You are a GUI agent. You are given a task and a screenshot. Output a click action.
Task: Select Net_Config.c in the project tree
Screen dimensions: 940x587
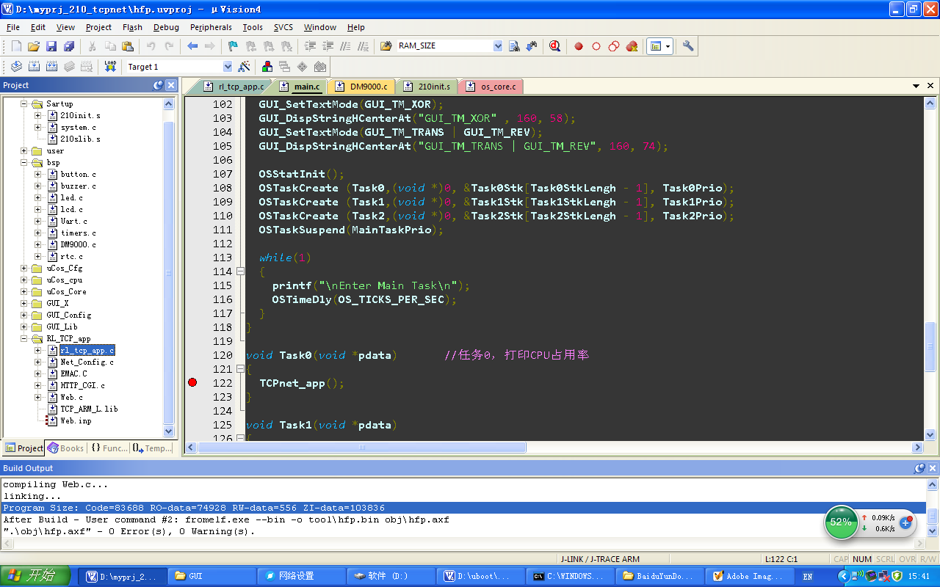pos(87,362)
